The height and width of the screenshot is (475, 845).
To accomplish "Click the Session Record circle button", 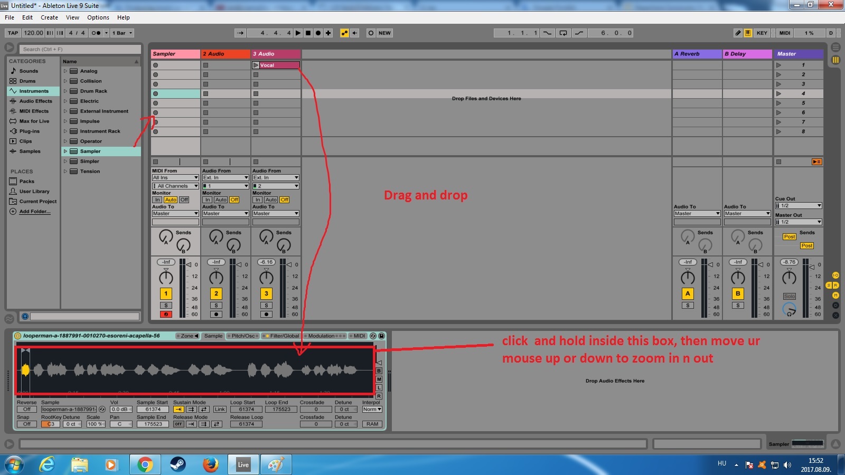I will pyautogui.click(x=371, y=33).
